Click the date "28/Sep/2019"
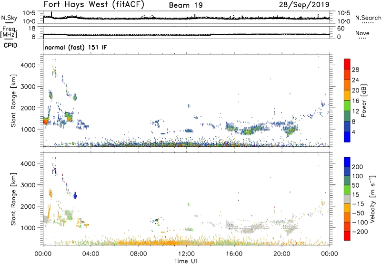 (x=304, y=4)
